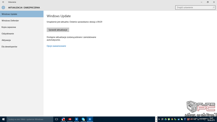
Task: Open Aktywacja section
Action: coord(22,40)
